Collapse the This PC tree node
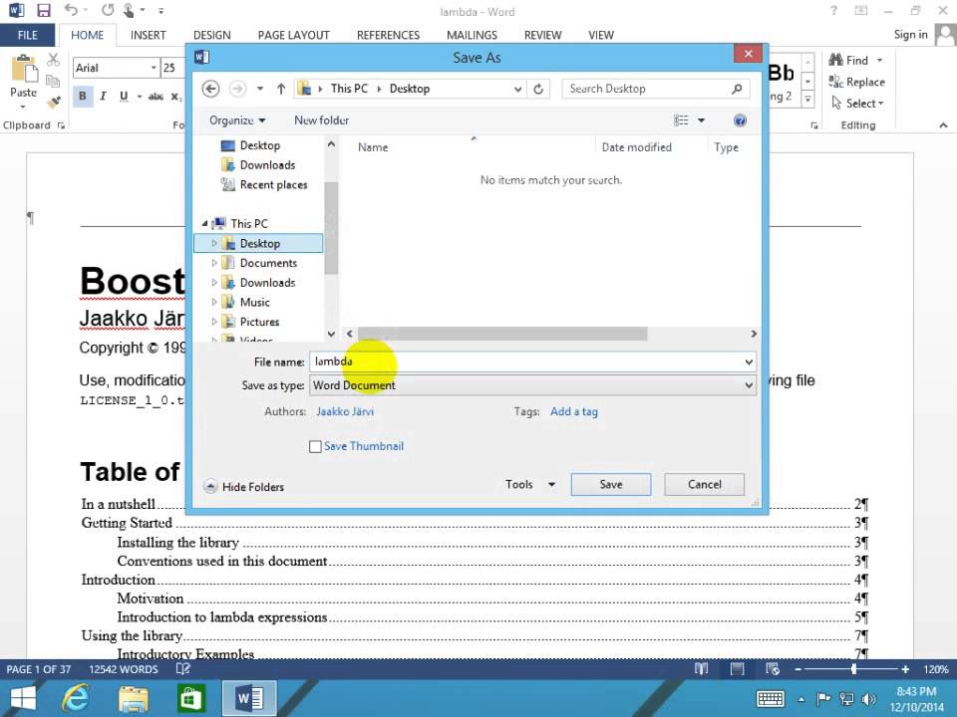 (204, 224)
